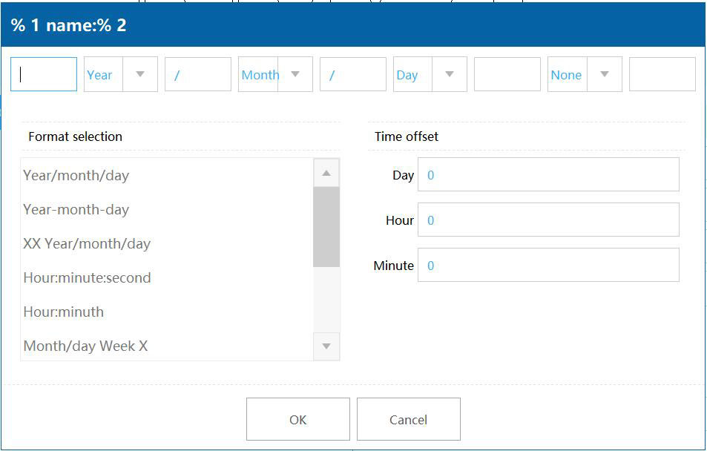Image resolution: width=707 pixels, height=451 pixels.
Task: Open the Year dropdown arrow
Action: tap(140, 74)
